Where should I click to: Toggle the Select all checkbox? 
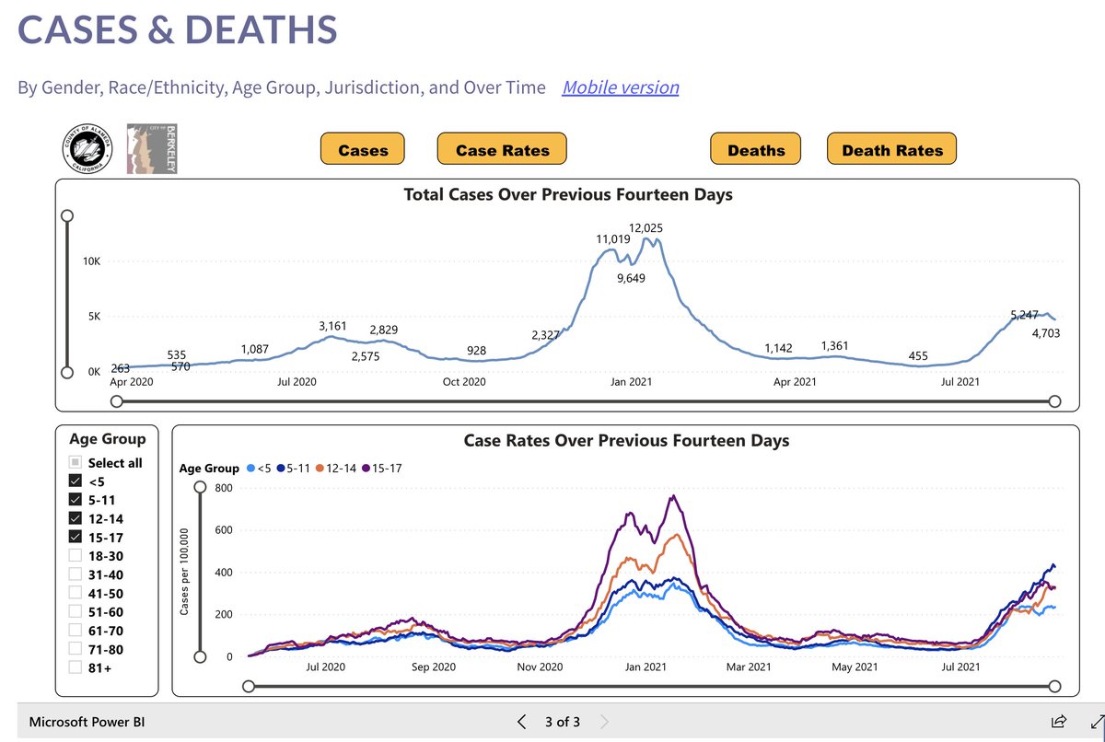point(75,462)
